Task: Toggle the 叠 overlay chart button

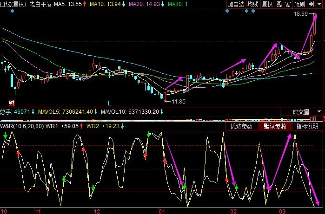Action: click(279, 4)
